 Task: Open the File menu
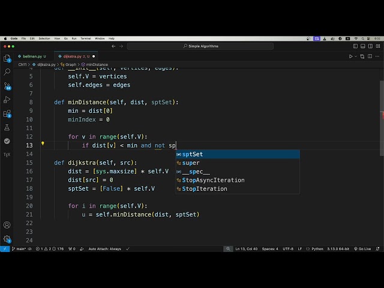[23, 38]
